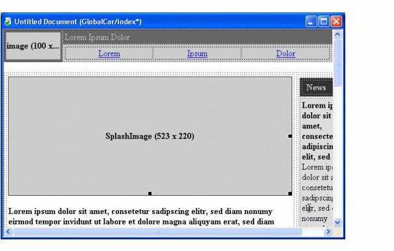Click the horizontal scrollbar left arrow
The width and height of the screenshot is (394, 251).
click(x=8, y=232)
